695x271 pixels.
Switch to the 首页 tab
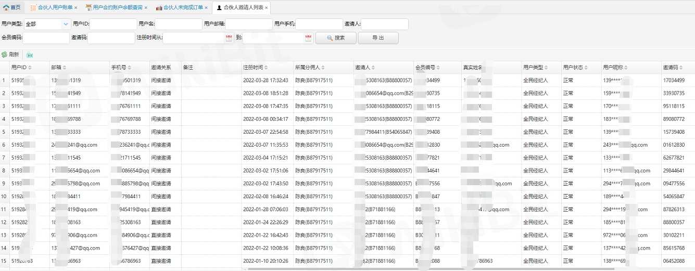[x=11, y=8]
